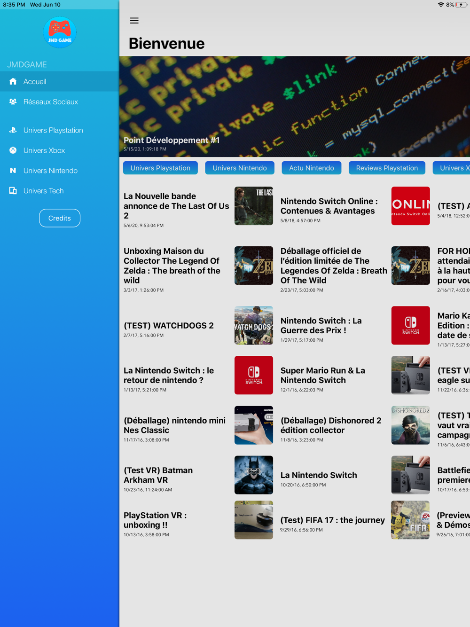Screen dimensions: 470x627
Task: Open The Last Of Us 2 thumbnail
Action: [x=254, y=206]
